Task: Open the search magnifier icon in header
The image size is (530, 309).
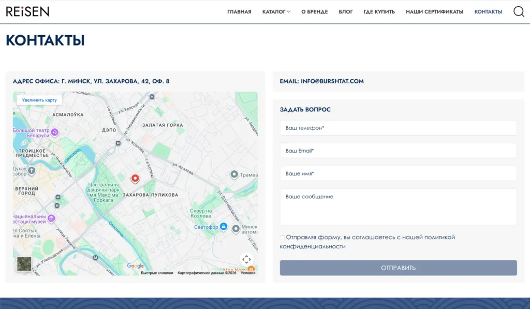Action: click(x=519, y=11)
